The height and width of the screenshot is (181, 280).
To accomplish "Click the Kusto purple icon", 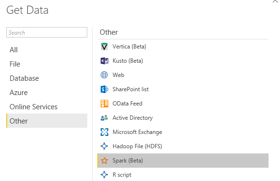I will pos(104,61).
